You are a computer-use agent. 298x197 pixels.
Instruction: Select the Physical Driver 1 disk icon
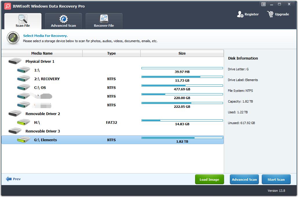coord(15,61)
